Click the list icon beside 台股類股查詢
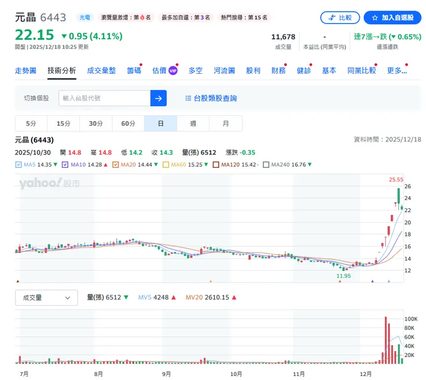Viewport: 426px width, 380px height. click(x=188, y=98)
